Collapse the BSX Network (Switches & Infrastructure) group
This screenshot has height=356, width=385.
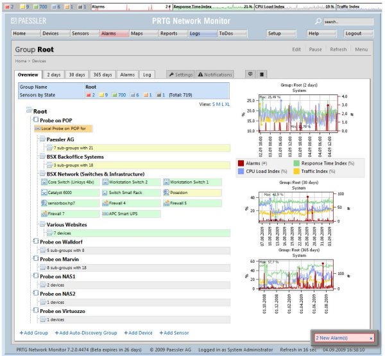pos(42,174)
